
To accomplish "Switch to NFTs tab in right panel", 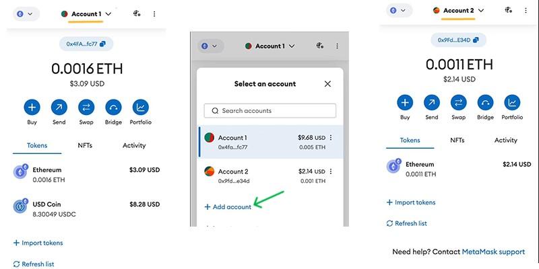I will (457, 141).
